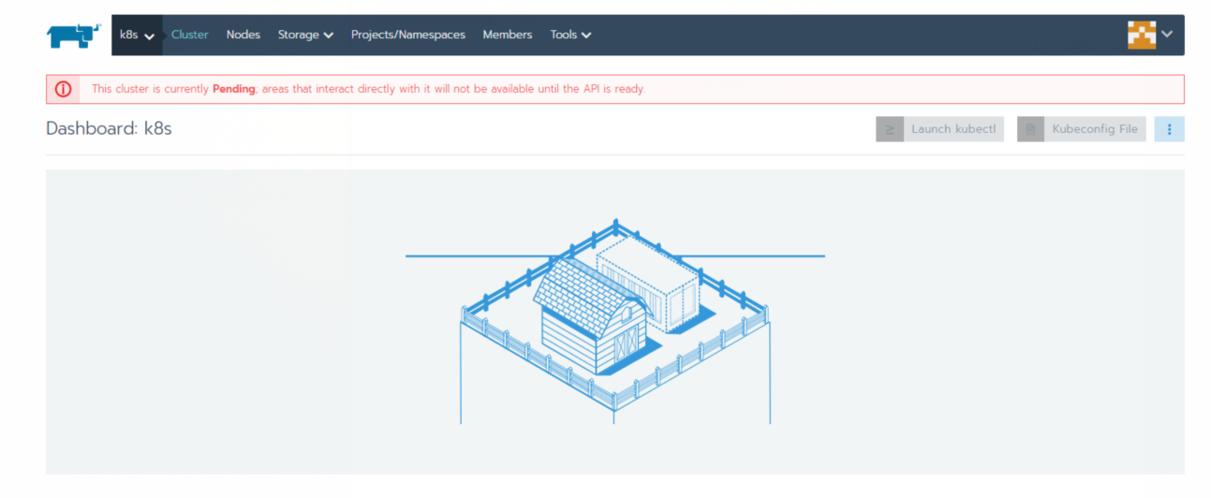The height and width of the screenshot is (498, 1211).
Task: Click the Launch kubectl button label
Action: click(954, 129)
